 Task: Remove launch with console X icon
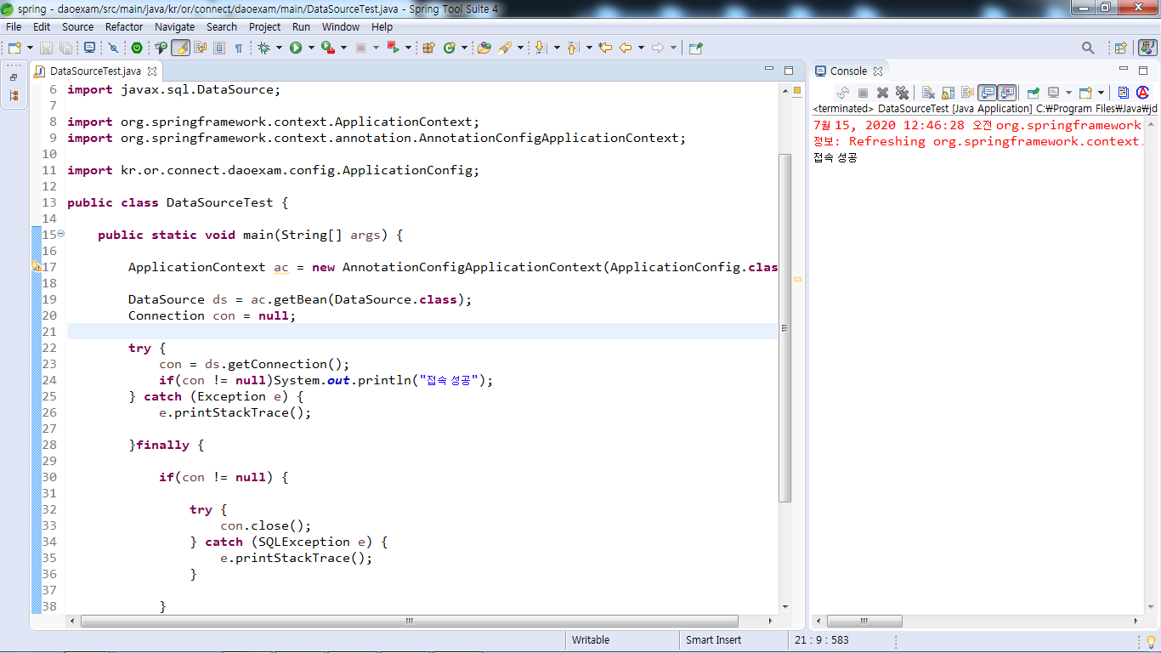coord(882,93)
